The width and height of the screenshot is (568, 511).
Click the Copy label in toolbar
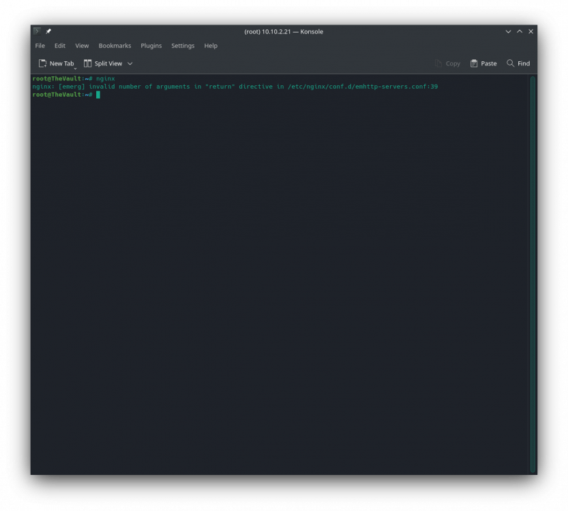(x=453, y=63)
